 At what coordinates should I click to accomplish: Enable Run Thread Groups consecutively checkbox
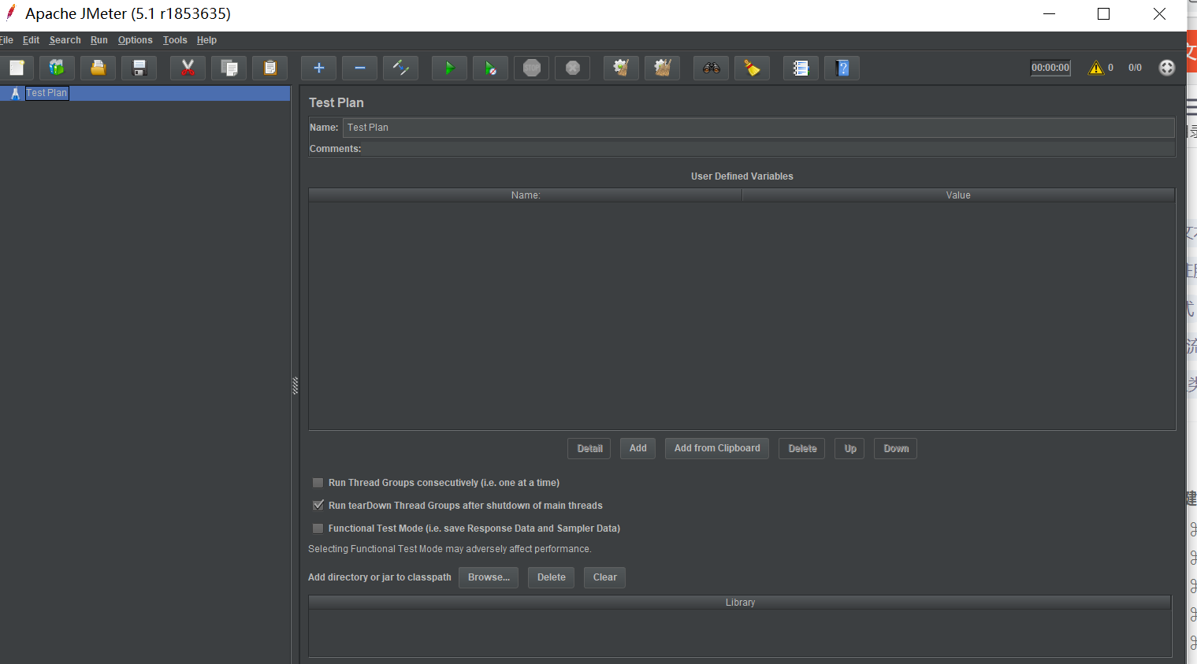(x=318, y=483)
